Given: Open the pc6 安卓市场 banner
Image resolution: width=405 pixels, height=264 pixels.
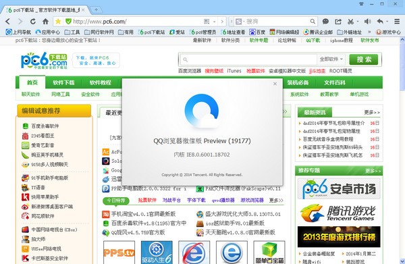Looking at the screenshot, I should point(339,188).
